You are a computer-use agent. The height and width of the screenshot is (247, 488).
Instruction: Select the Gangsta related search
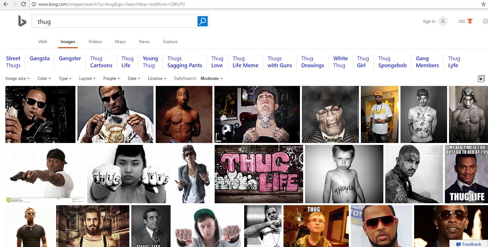tap(39, 58)
